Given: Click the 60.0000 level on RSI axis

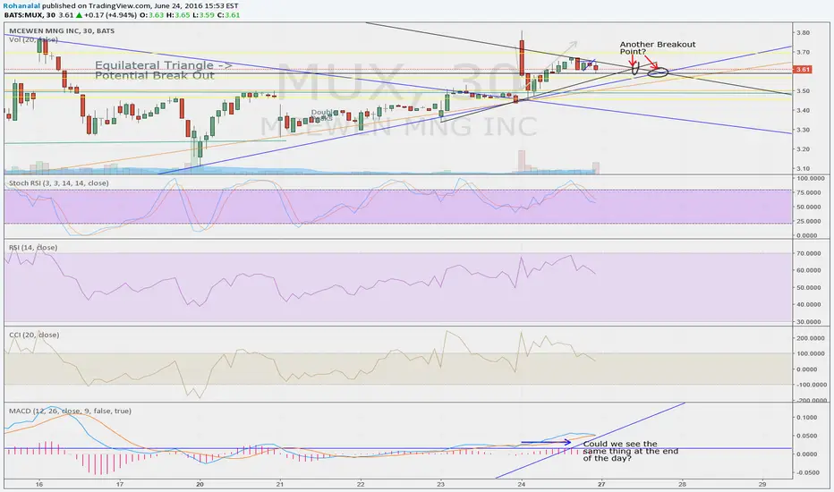Looking at the screenshot, I should coord(808,270).
